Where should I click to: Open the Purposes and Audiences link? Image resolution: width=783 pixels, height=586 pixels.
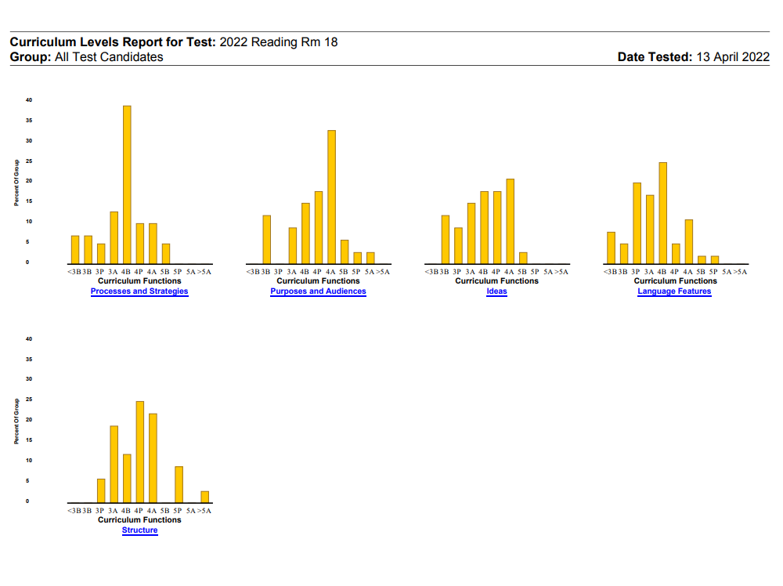coord(318,291)
